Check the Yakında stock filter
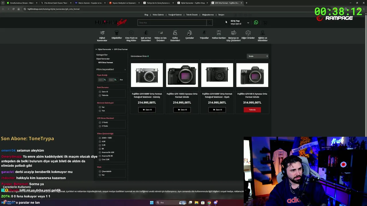367x206 pixels. [x=100, y=95]
